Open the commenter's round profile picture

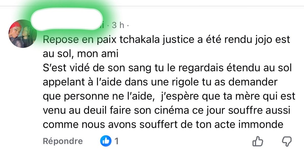point(23,33)
